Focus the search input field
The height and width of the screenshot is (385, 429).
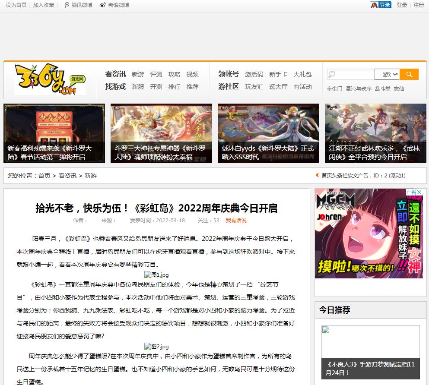[351, 74]
